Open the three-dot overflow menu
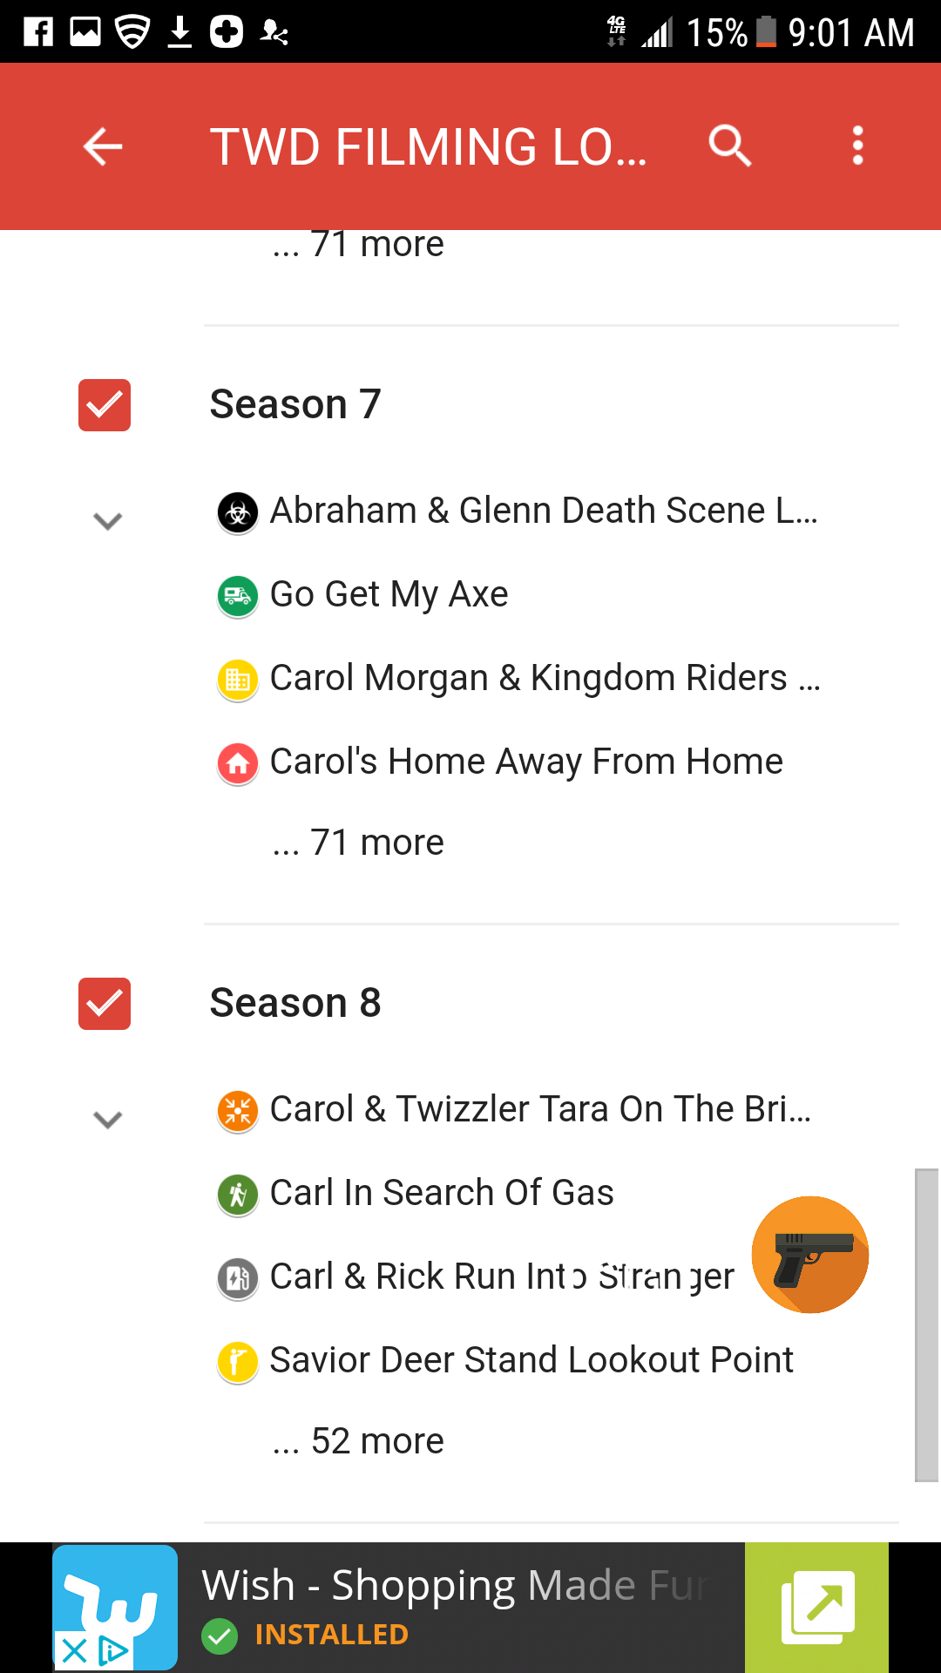Image resolution: width=941 pixels, height=1673 pixels. click(x=857, y=146)
